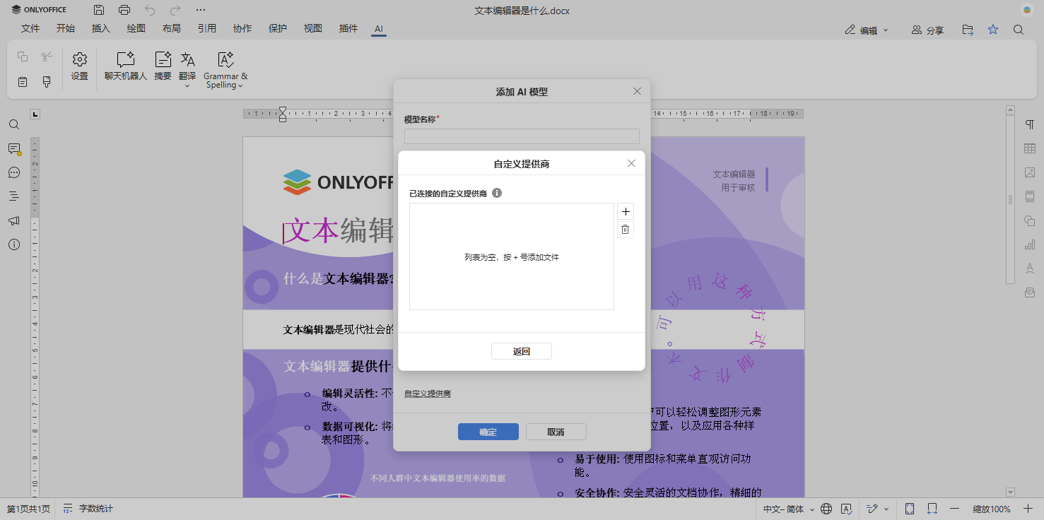Viewport: 1044px width, 520px height.
Task: Toggle spell checking in the status bar
Action: click(847, 508)
